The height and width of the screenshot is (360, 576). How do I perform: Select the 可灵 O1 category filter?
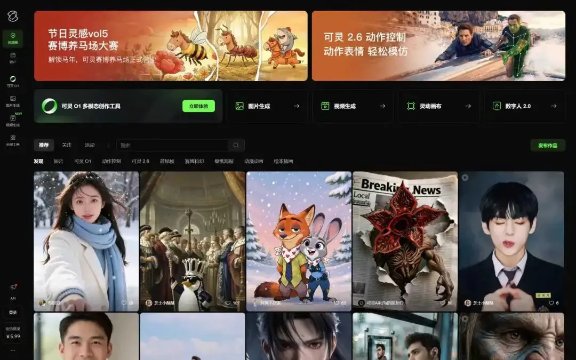click(x=83, y=161)
